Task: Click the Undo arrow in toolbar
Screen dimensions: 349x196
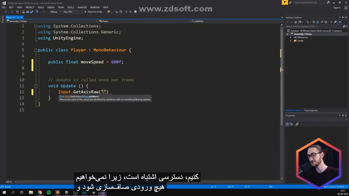Action: [37, 12]
